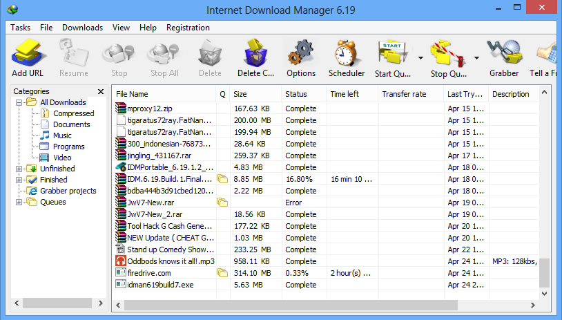This screenshot has height=320, width=562.
Task: Click queue icon on firedrive.com row
Action: tap(222, 273)
